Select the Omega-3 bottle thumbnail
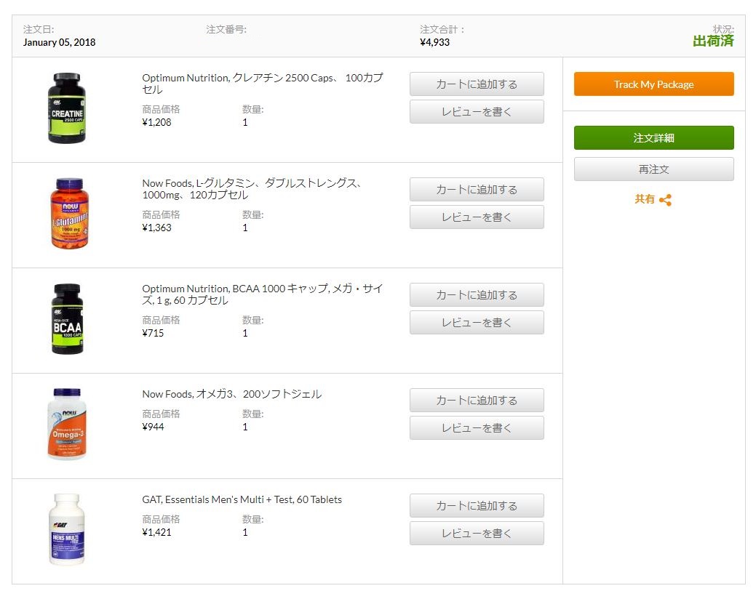This screenshot has width=756, height=591. (67, 425)
